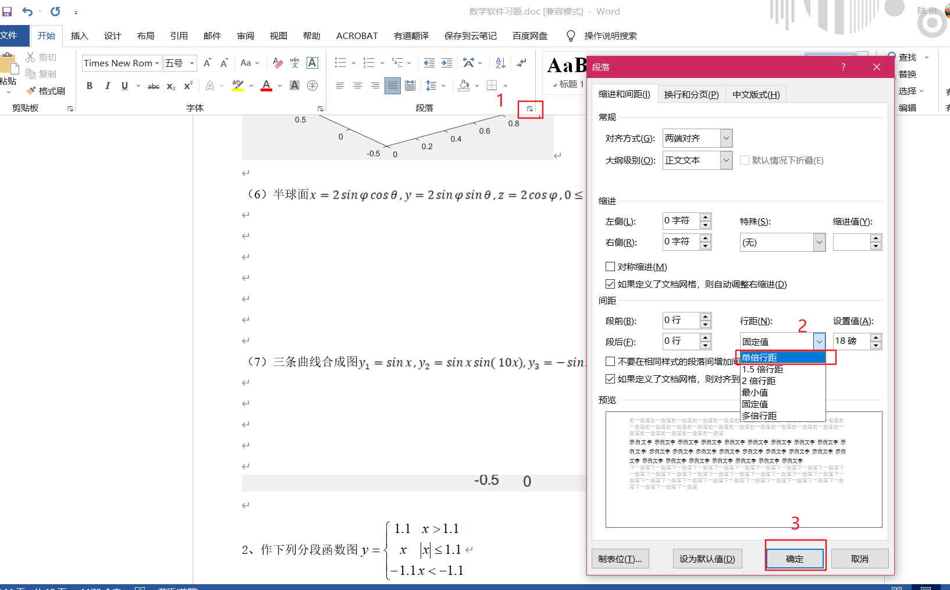Undo the last action
950x590 pixels.
click(27, 11)
